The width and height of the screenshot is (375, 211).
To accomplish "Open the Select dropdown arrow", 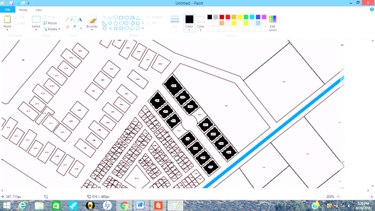I will (x=36, y=30).
